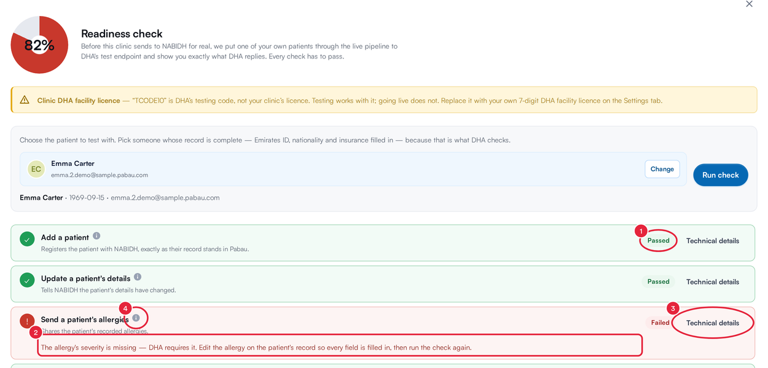Show info tooltip for "Send a patient's allergies"

click(x=136, y=318)
